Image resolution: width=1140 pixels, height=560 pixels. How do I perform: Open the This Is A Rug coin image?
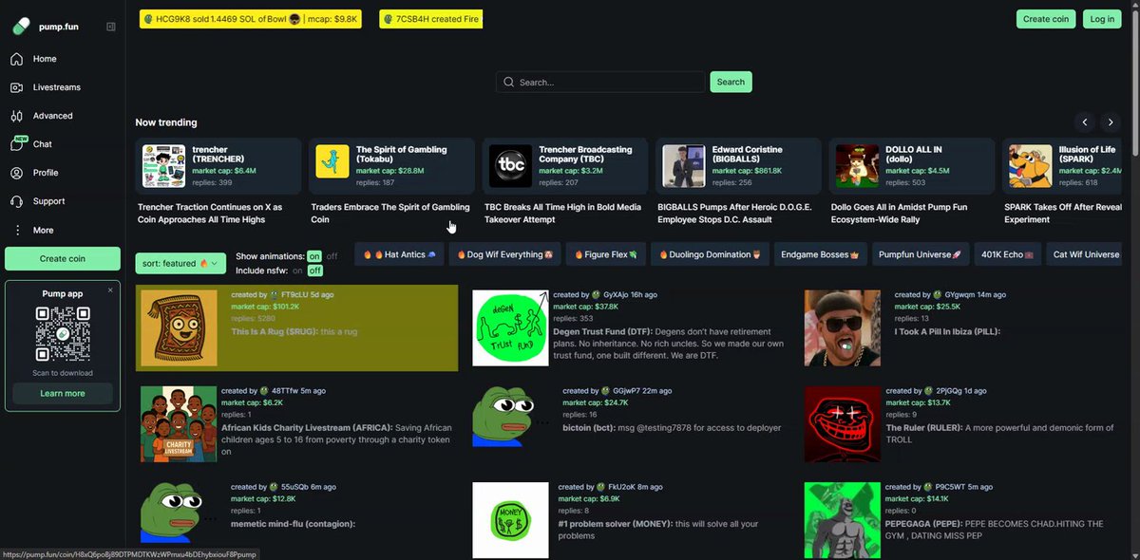tap(179, 327)
